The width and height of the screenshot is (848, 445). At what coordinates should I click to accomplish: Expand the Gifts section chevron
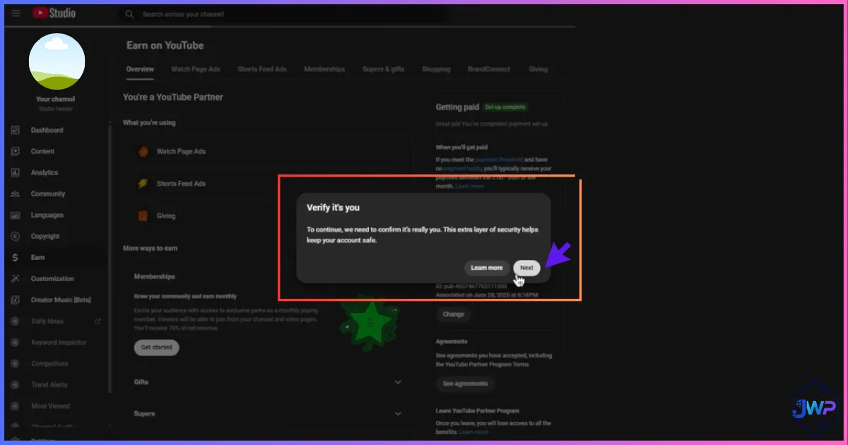tap(398, 382)
